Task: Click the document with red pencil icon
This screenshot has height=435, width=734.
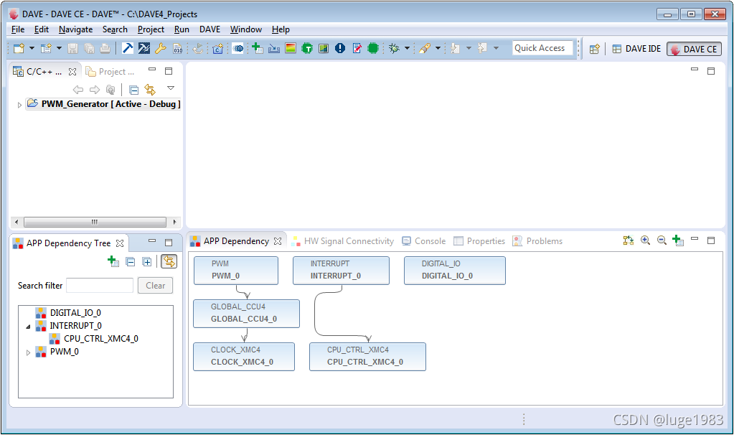Action: click(357, 48)
